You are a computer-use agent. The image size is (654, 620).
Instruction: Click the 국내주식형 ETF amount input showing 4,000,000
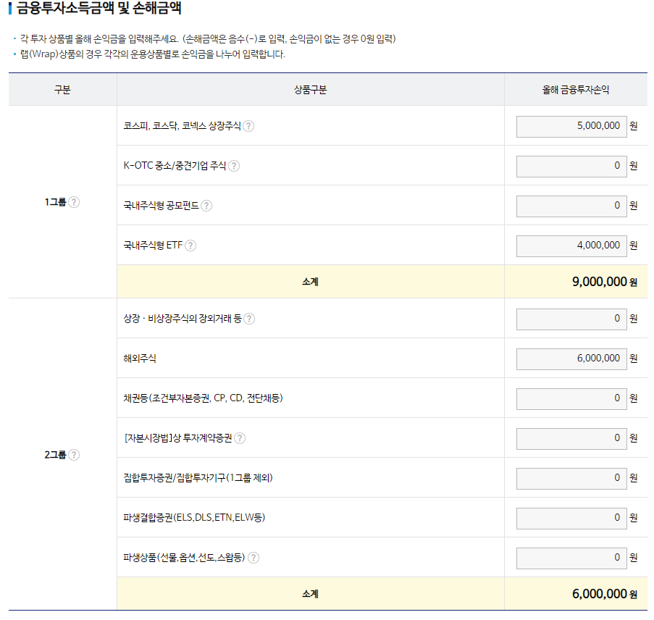coord(571,246)
